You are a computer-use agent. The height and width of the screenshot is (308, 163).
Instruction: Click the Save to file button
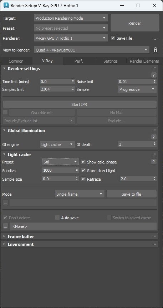click(x=132, y=194)
